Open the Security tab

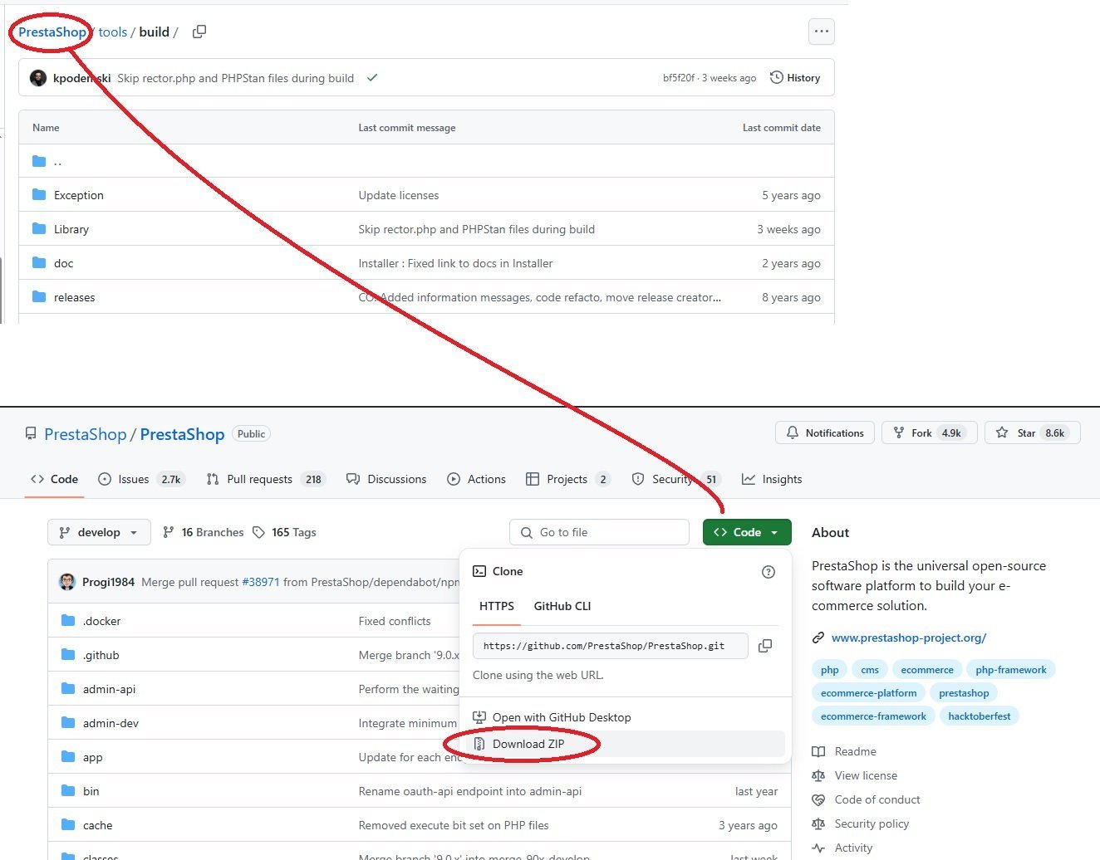coord(675,479)
